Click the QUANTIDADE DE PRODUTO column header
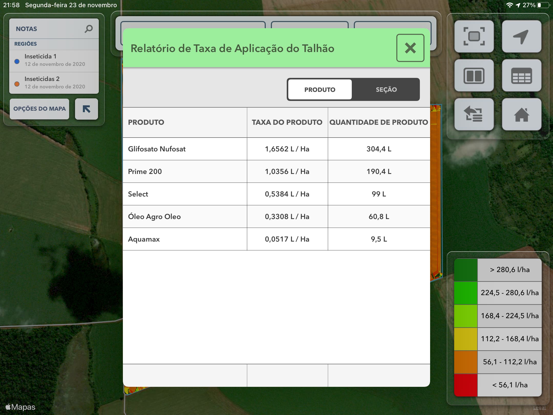The height and width of the screenshot is (415, 553). pos(379,122)
